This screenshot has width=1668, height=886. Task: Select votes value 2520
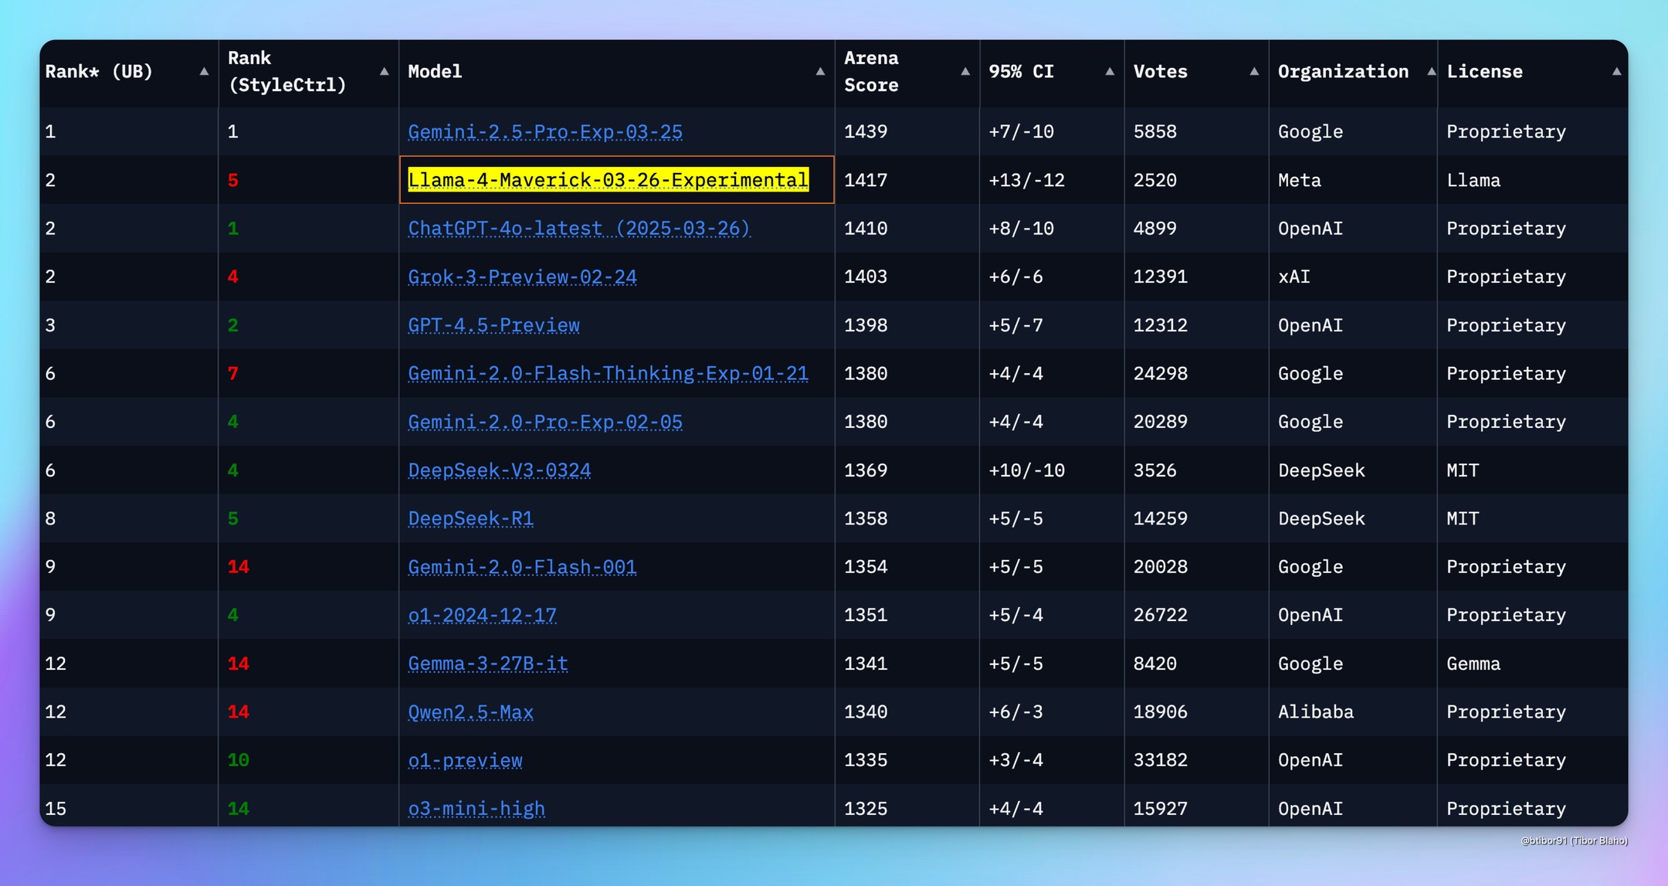pyautogui.click(x=1155, y=180)
